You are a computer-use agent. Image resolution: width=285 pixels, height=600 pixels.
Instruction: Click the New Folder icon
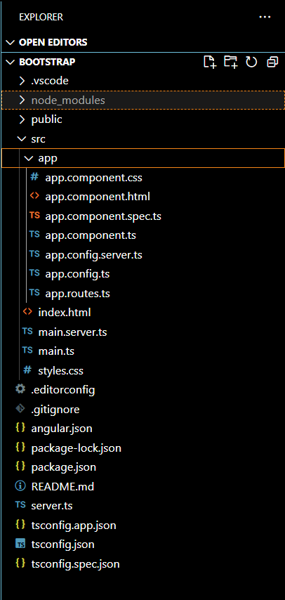[x=231, y=62]
